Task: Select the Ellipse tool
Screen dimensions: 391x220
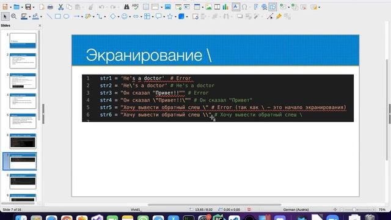Action: (66, 16)
